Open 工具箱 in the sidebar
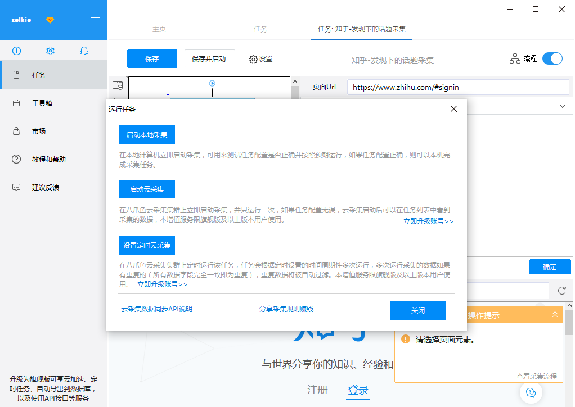575x407 pixels. (x=53, y=103)
